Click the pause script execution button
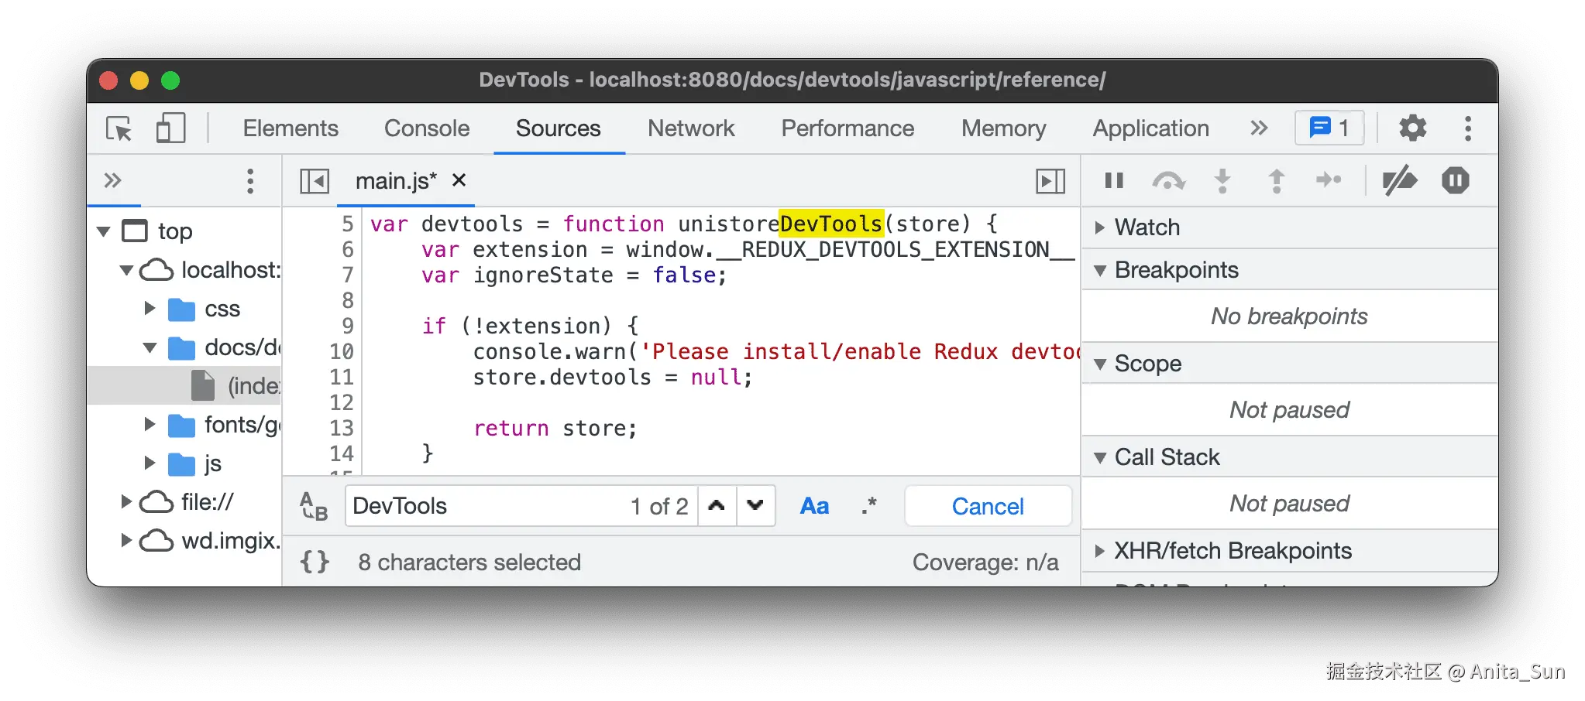Screen dimensions: 1585x701 [1114, 181]
